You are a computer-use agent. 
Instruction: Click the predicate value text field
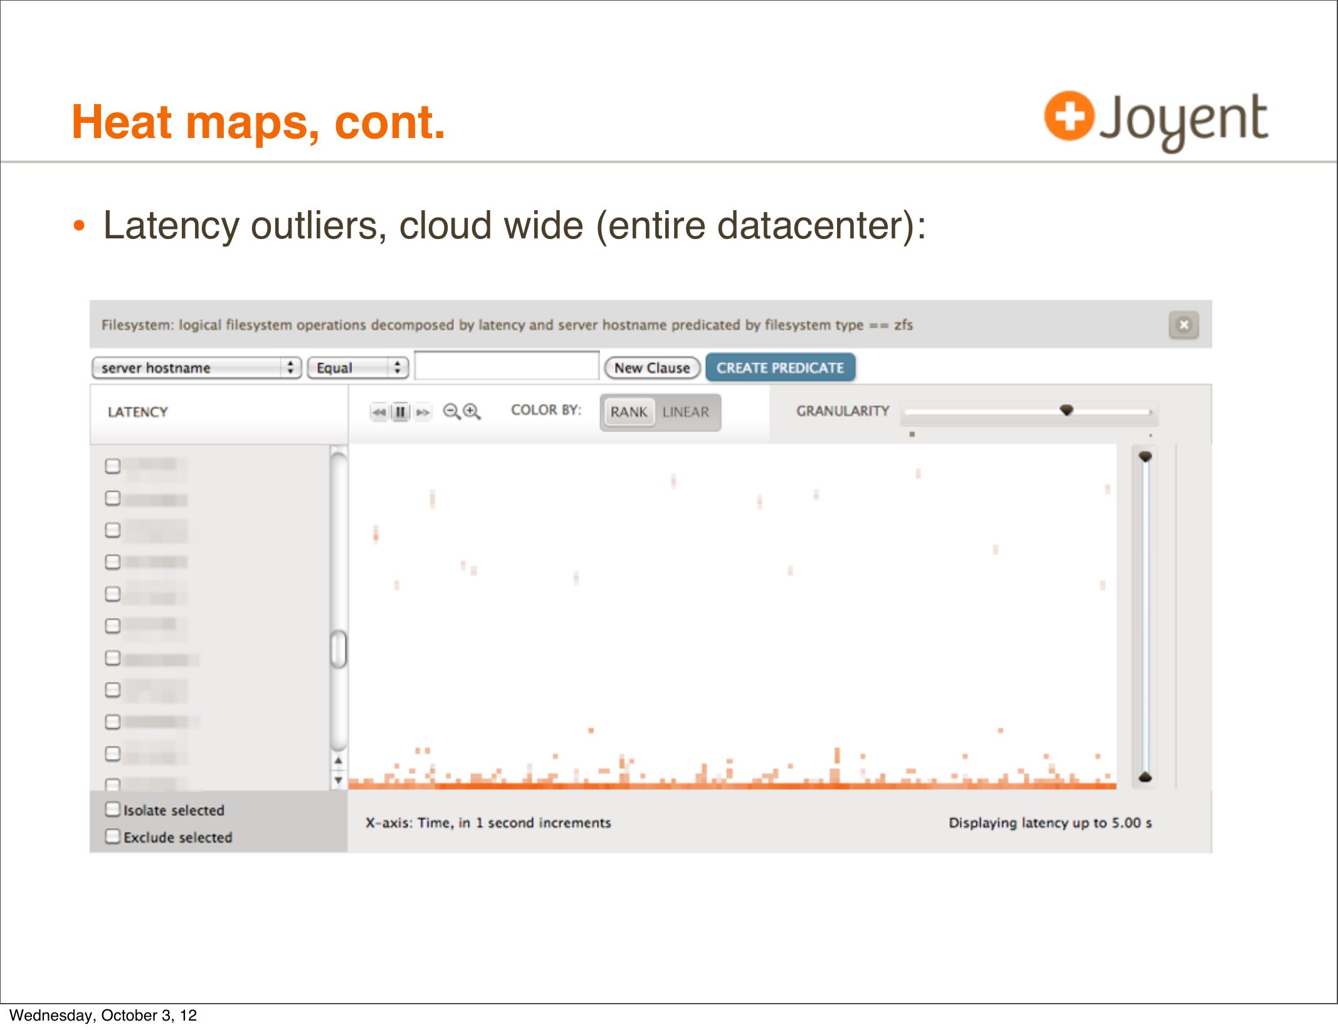507,366
